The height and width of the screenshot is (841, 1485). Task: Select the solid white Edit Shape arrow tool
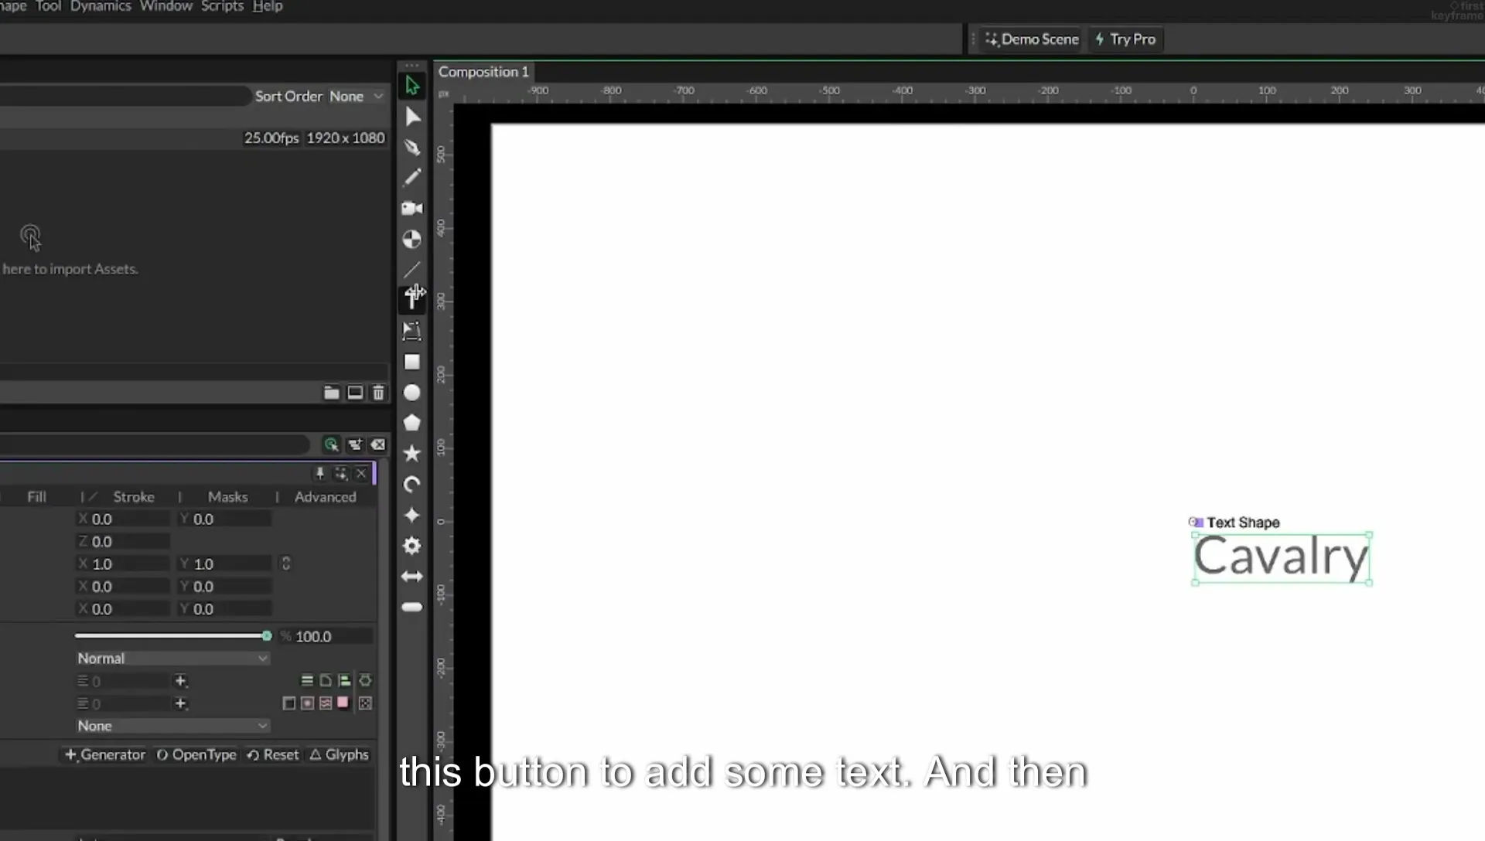[x=412, y=117]
